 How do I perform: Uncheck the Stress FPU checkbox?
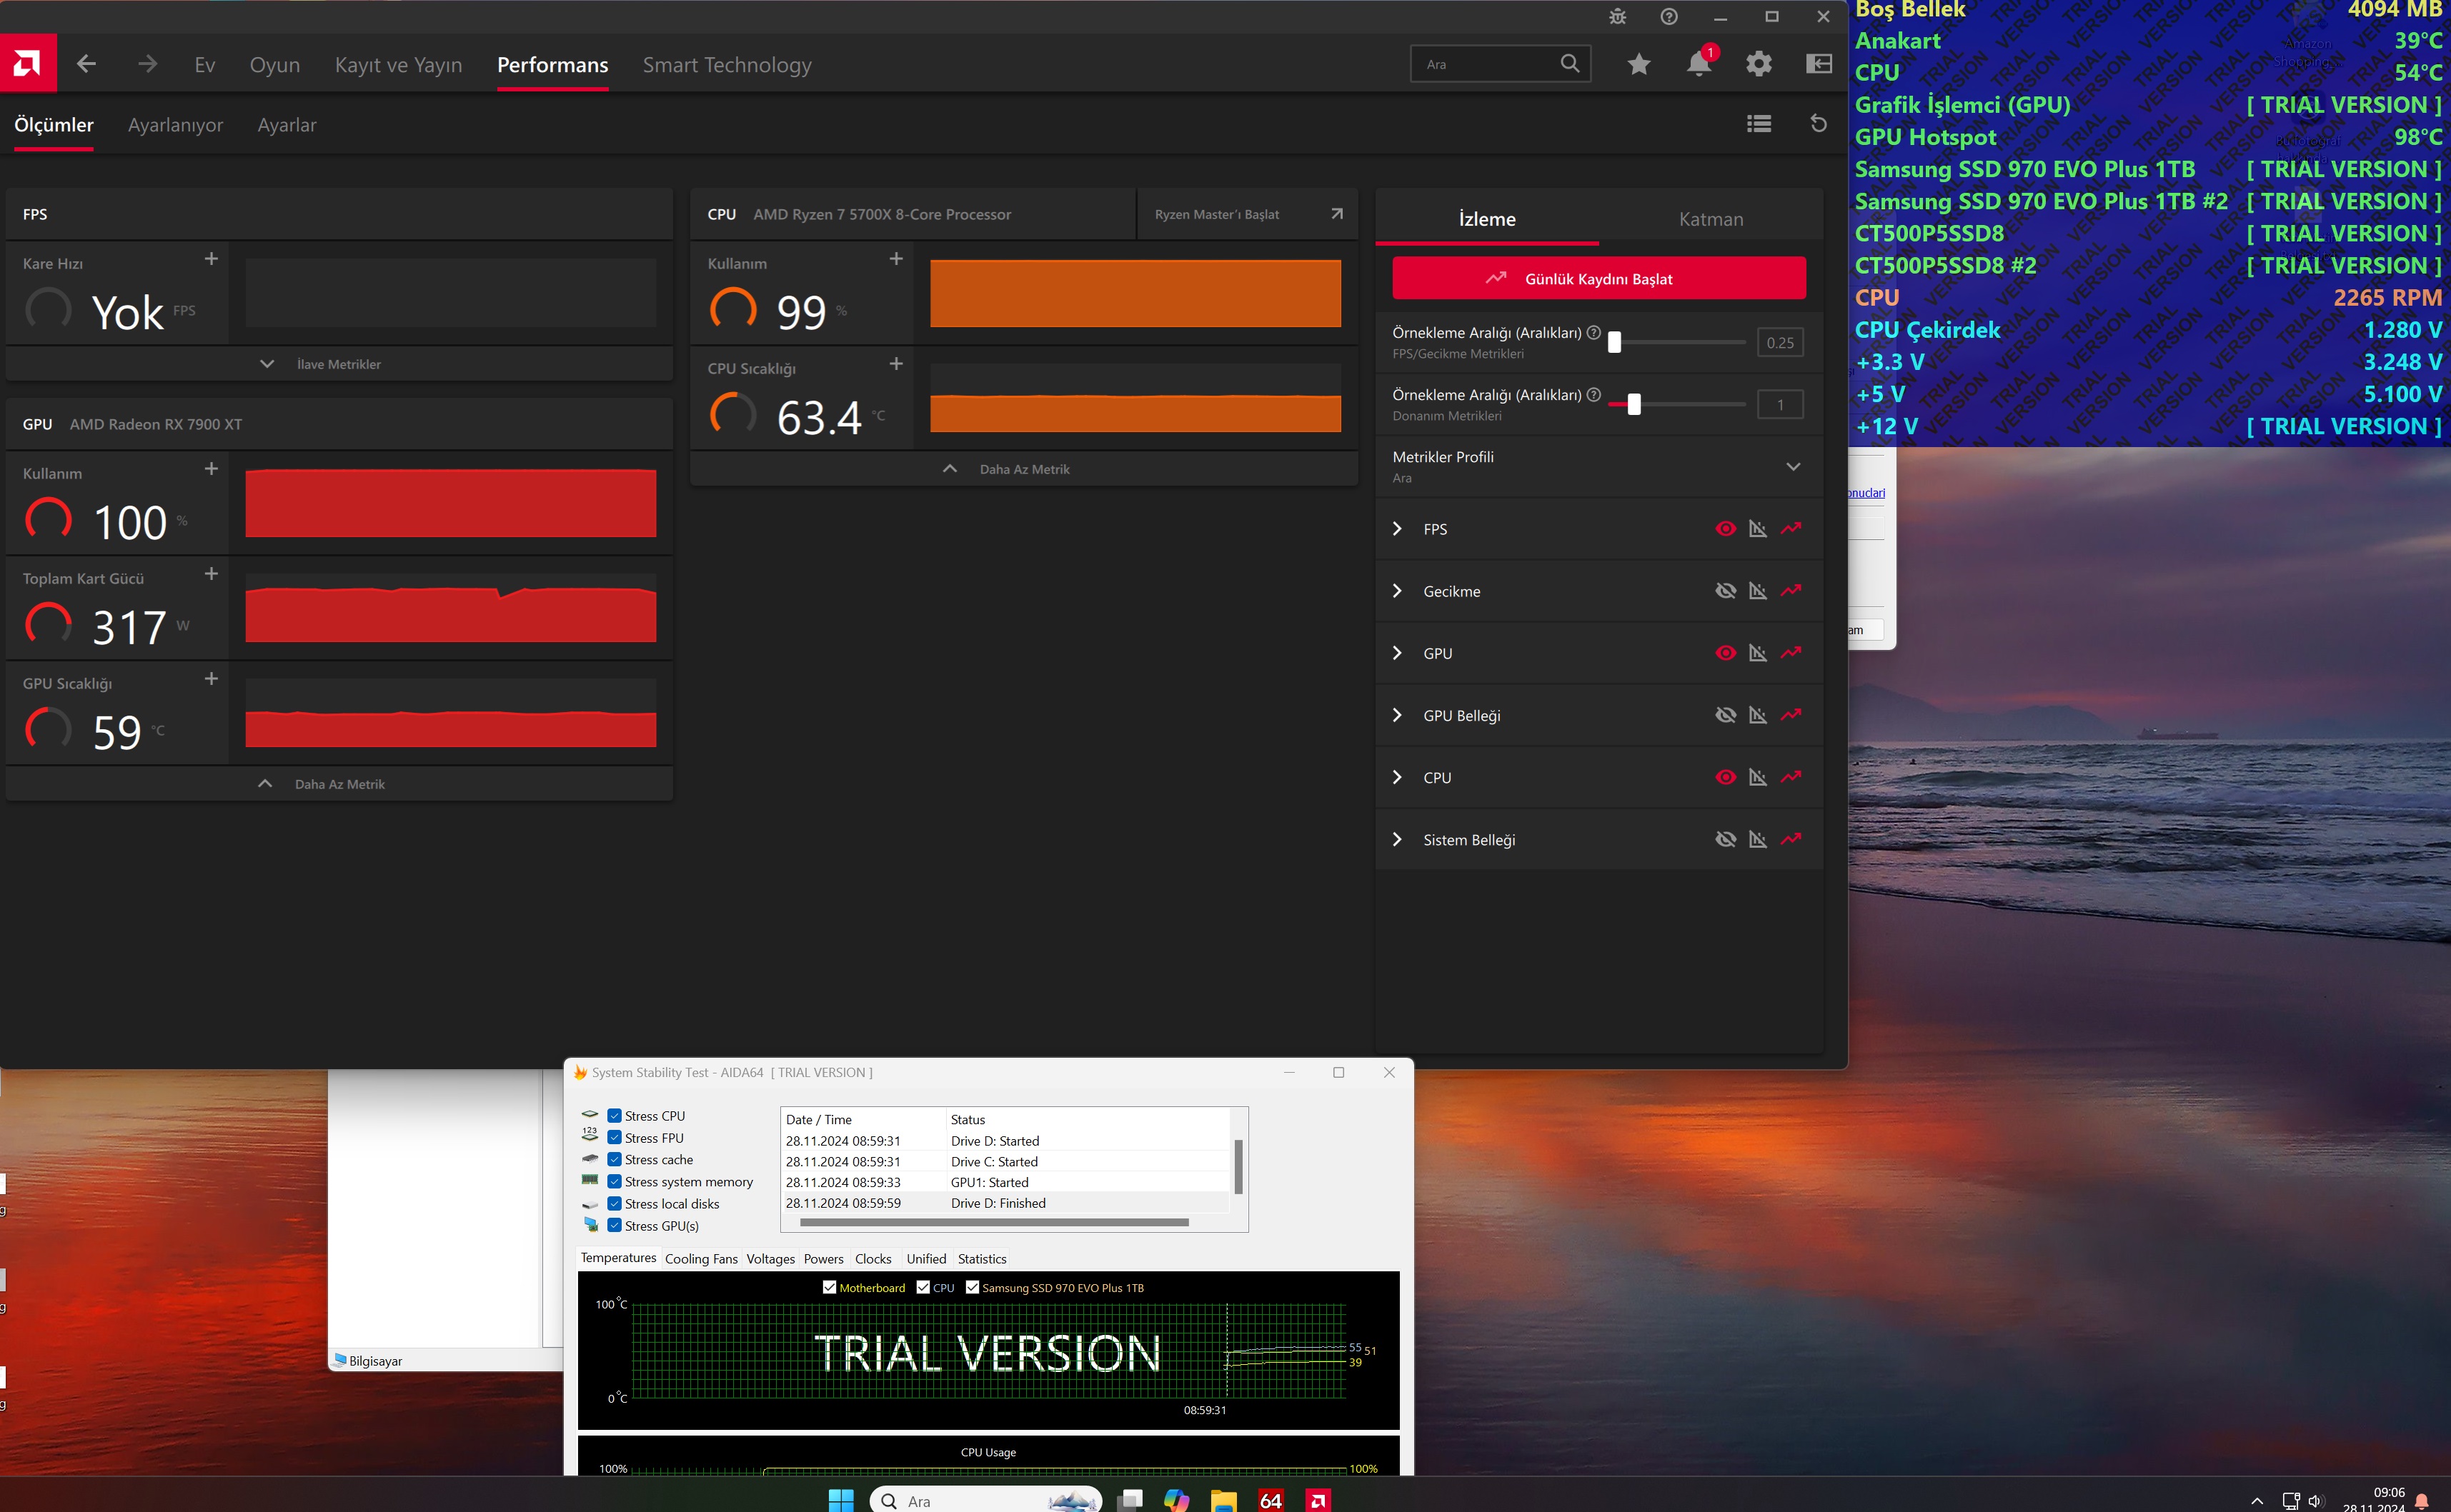click(x=615, y=1138)
